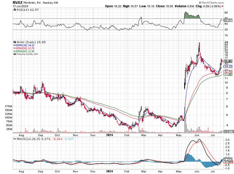The height and width of the screenshot is (174, 234).
Task: Click the Nasdaq GM exchange label
Action: coord(50,3)
